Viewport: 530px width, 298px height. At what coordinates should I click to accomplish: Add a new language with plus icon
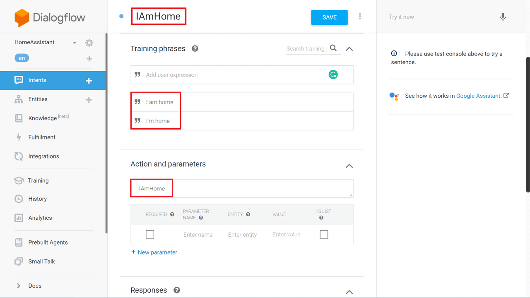(x=89, y=59)
